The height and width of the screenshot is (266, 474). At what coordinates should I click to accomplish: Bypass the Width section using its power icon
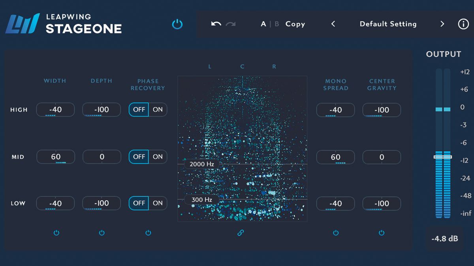56,233
